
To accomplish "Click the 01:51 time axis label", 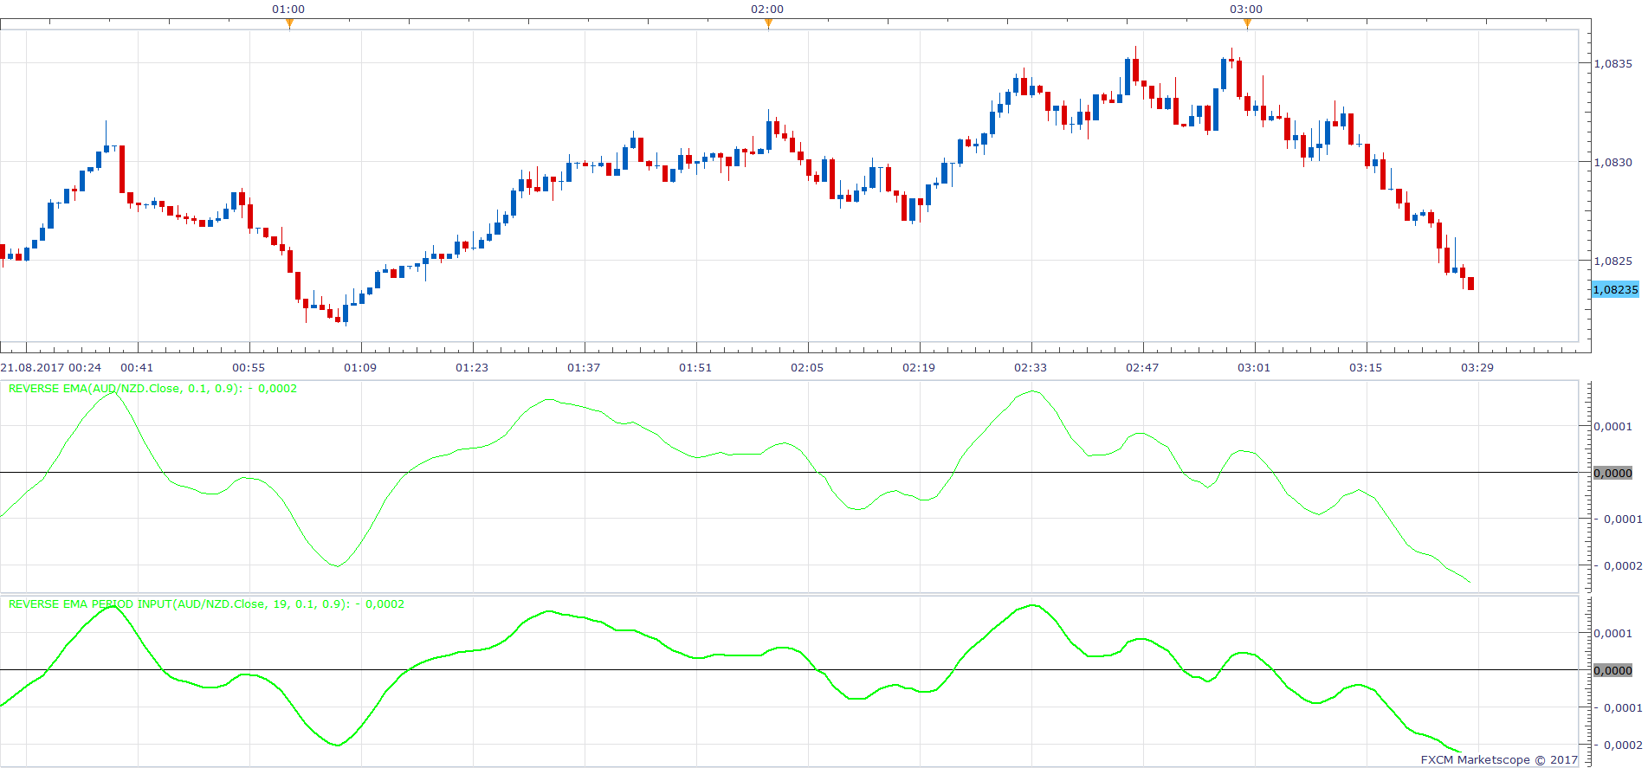I will (x=695, y=368).
